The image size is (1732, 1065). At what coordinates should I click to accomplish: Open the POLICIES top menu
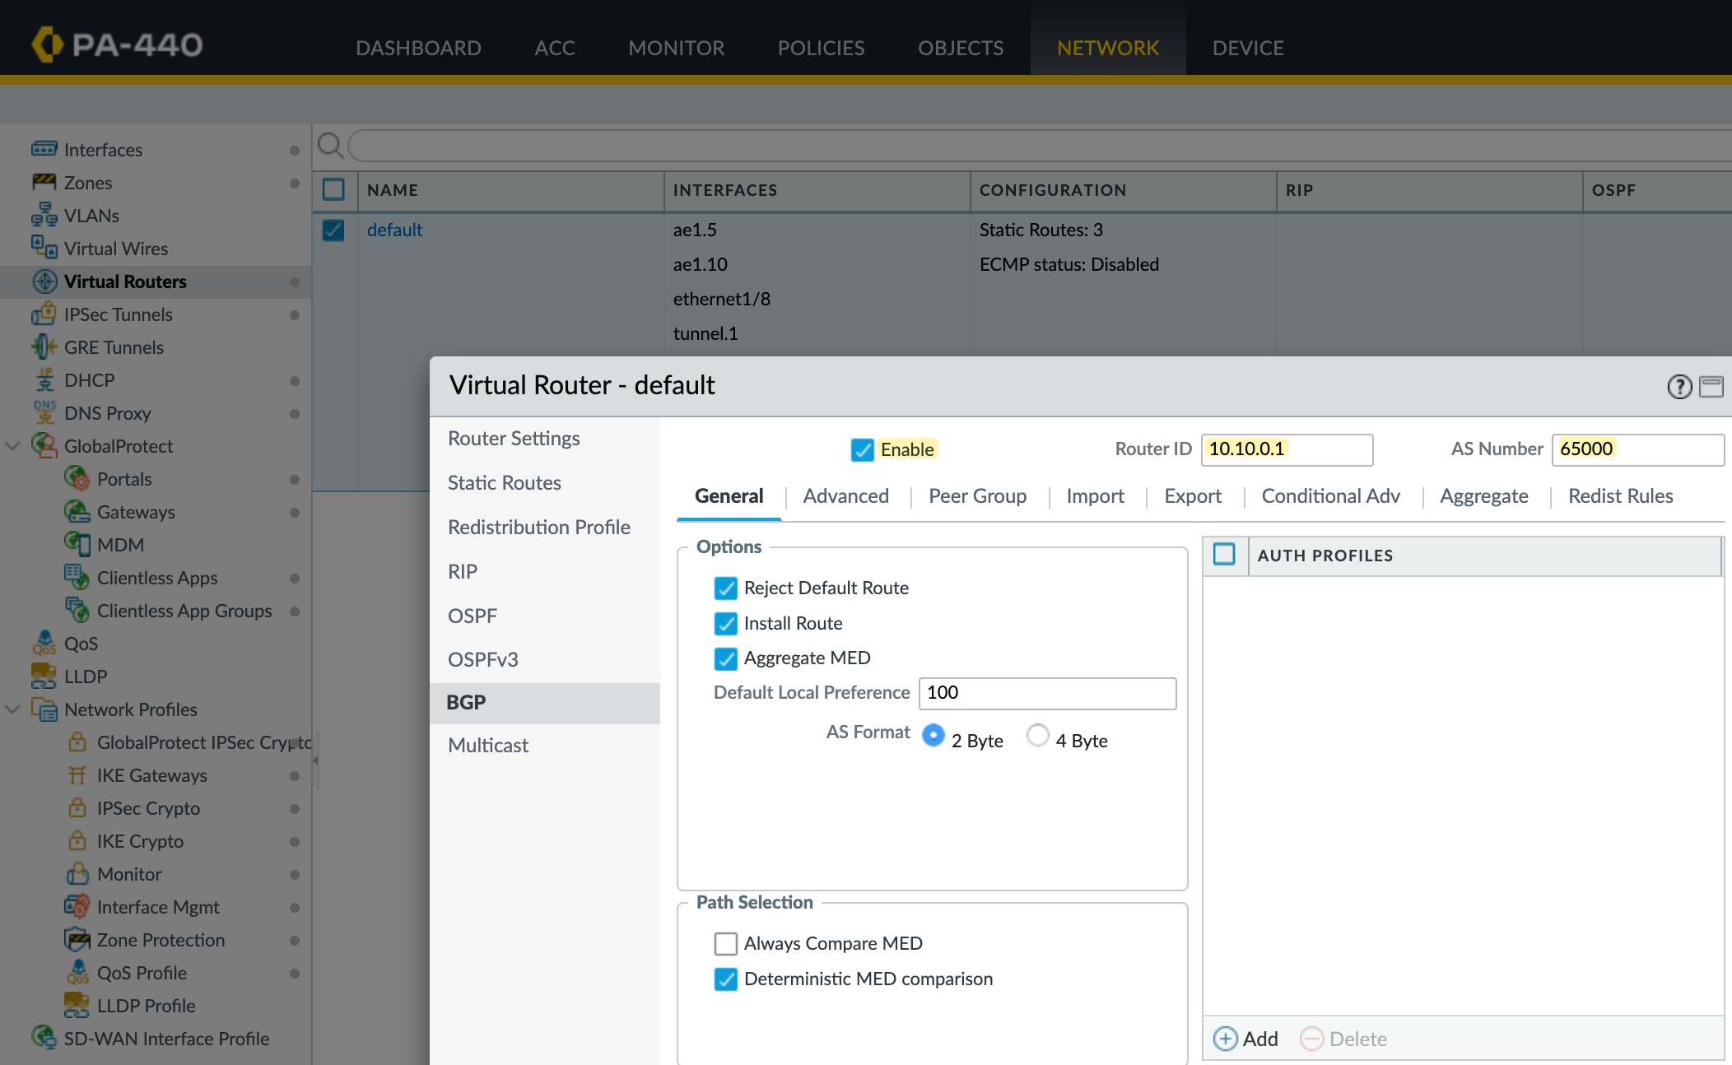(x=821, y=48)
